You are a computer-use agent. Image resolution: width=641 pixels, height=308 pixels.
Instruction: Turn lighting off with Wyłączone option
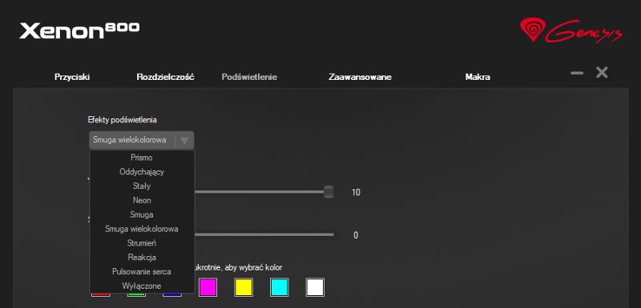(142, 286)
